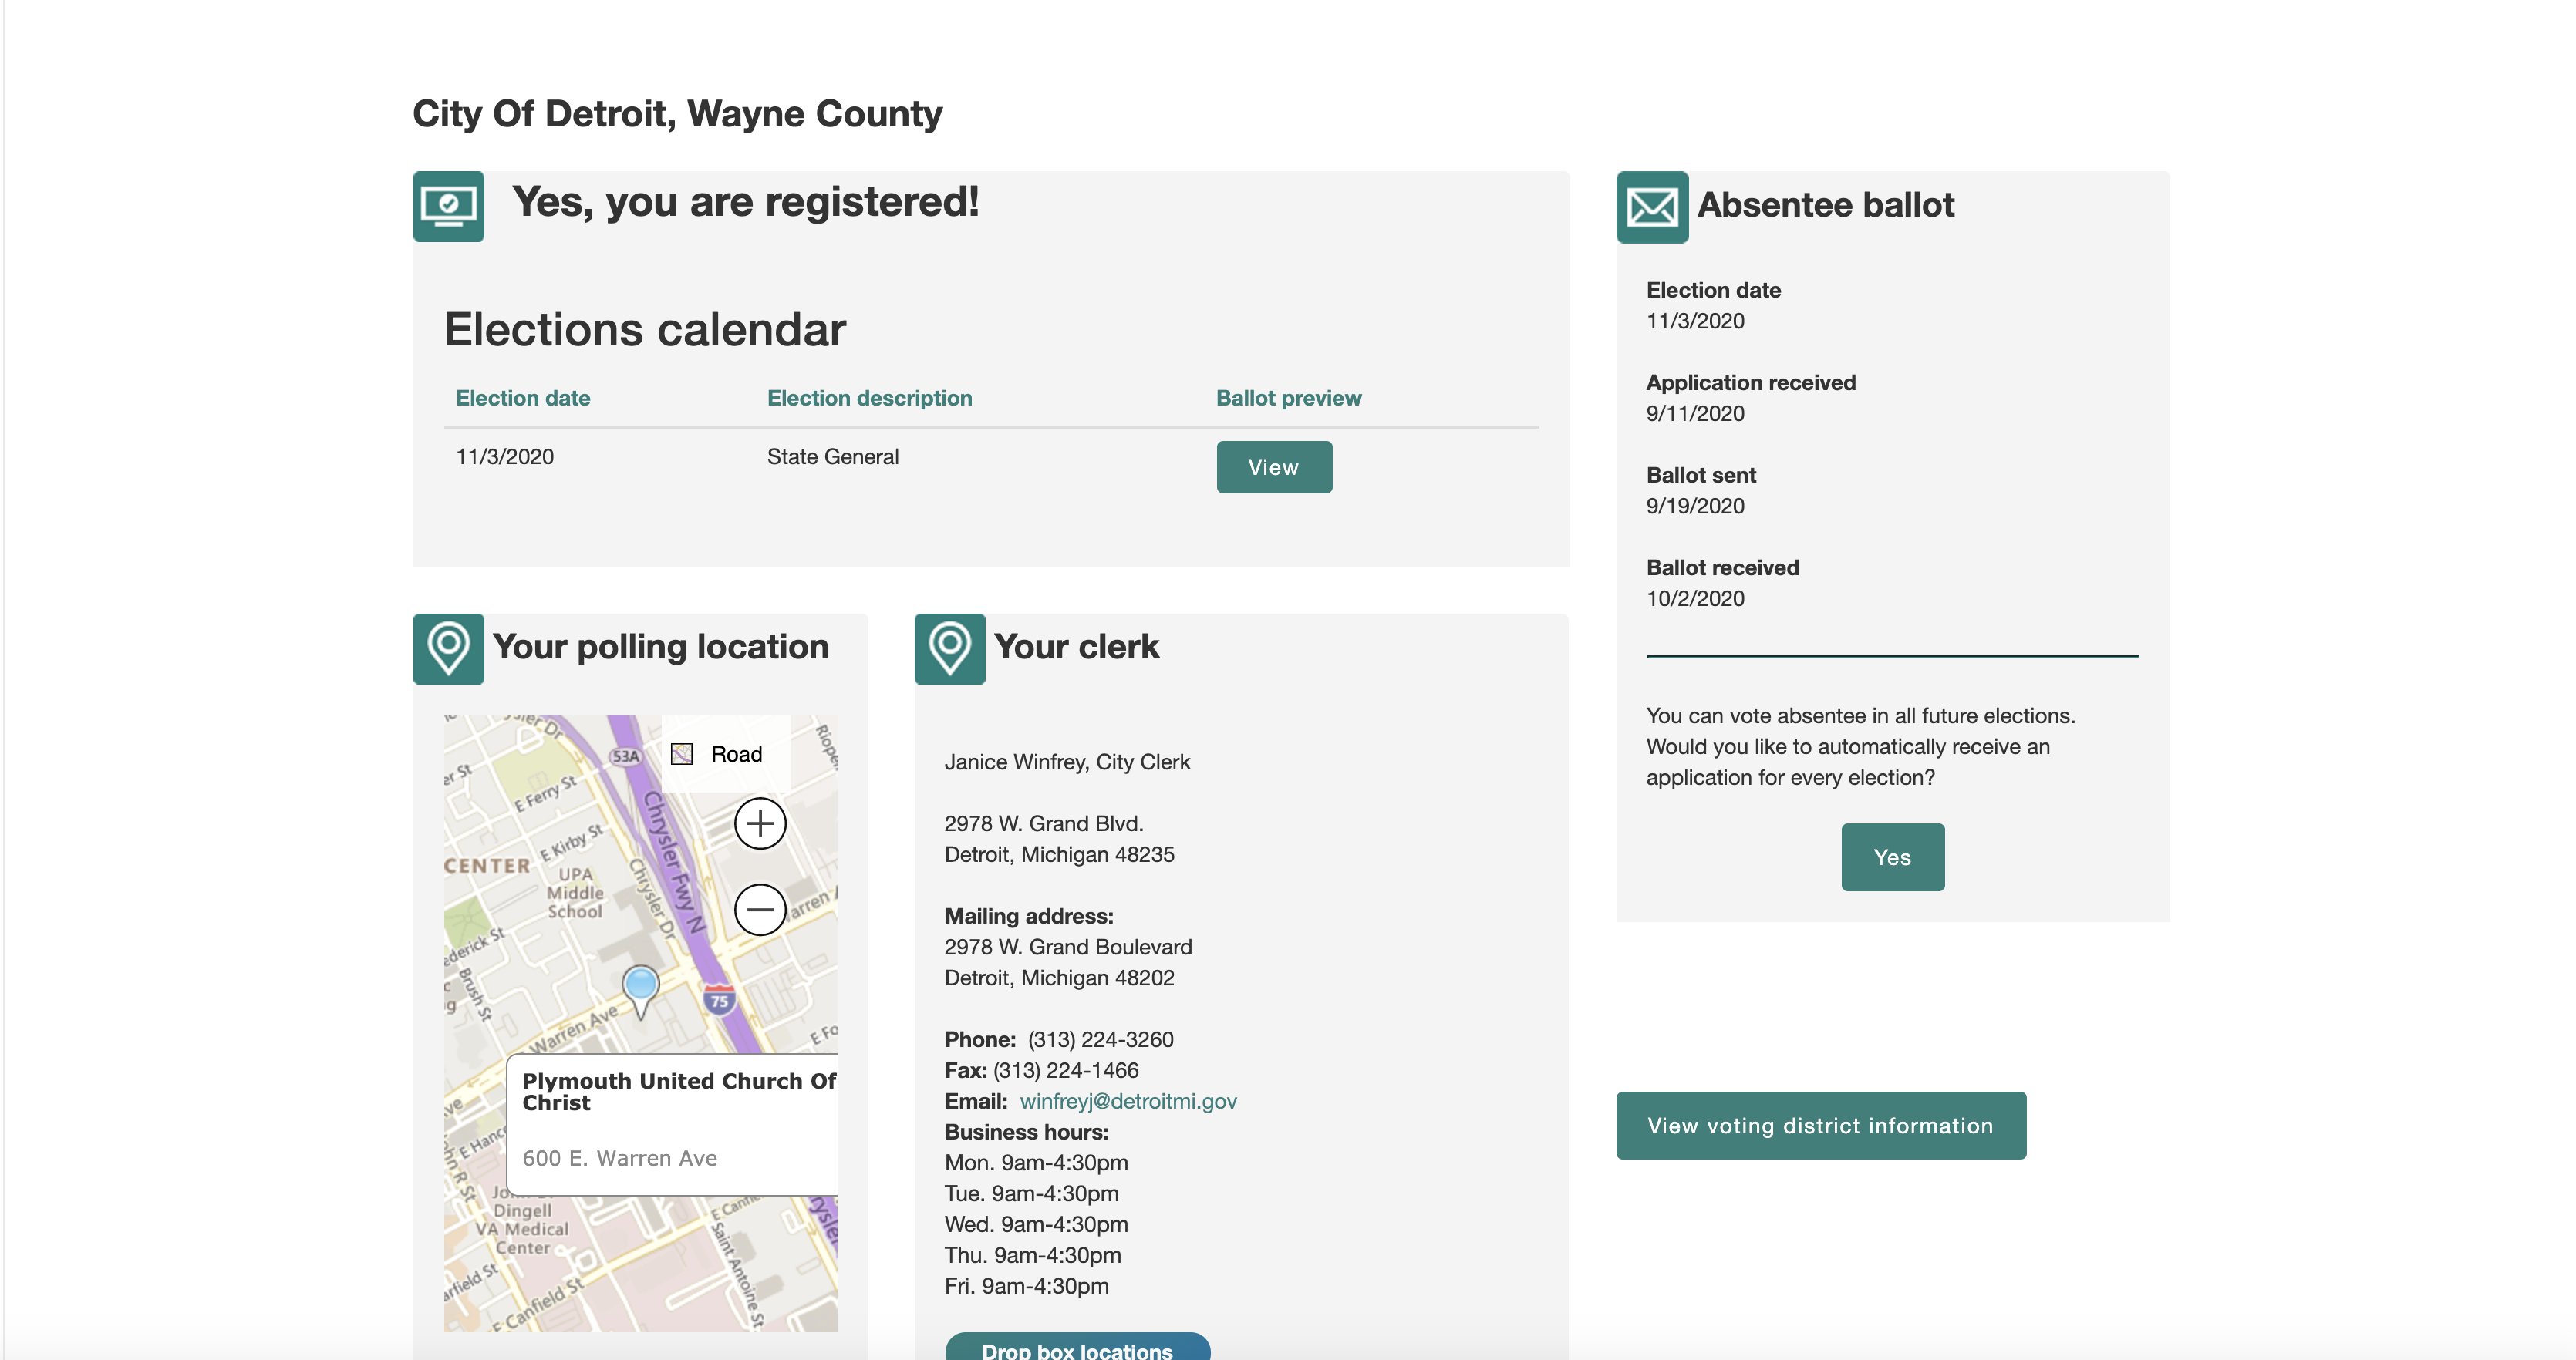The height and width of the screenshot is (1360, 2576).
Task: View the State General ballot preview
Action: tap(1273, 467)
